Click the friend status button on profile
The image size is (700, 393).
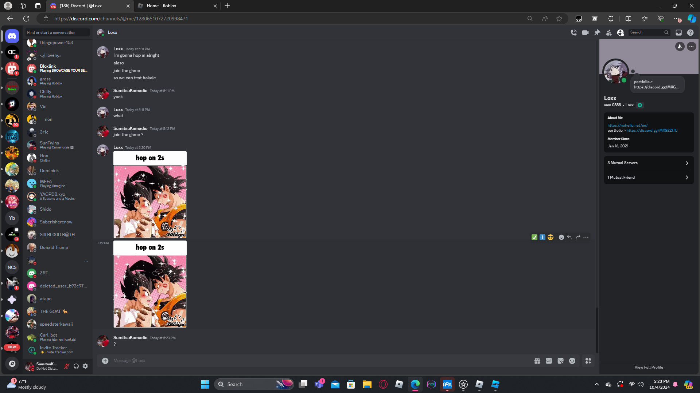(x=680, y=46)
